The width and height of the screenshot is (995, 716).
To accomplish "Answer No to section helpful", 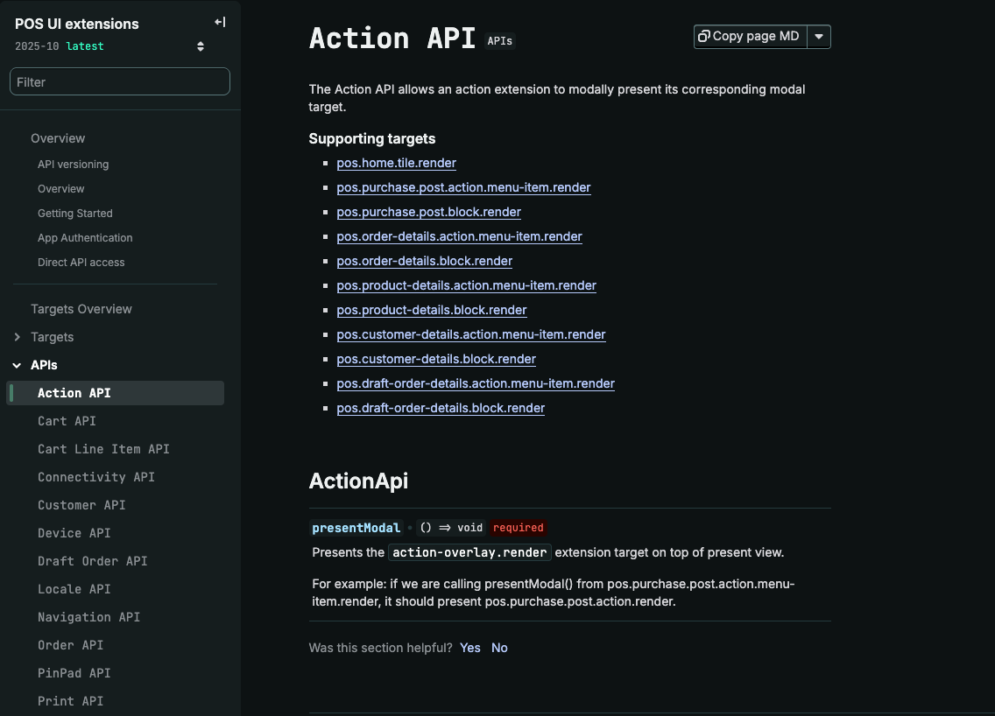I will click(x=499, y=648).
